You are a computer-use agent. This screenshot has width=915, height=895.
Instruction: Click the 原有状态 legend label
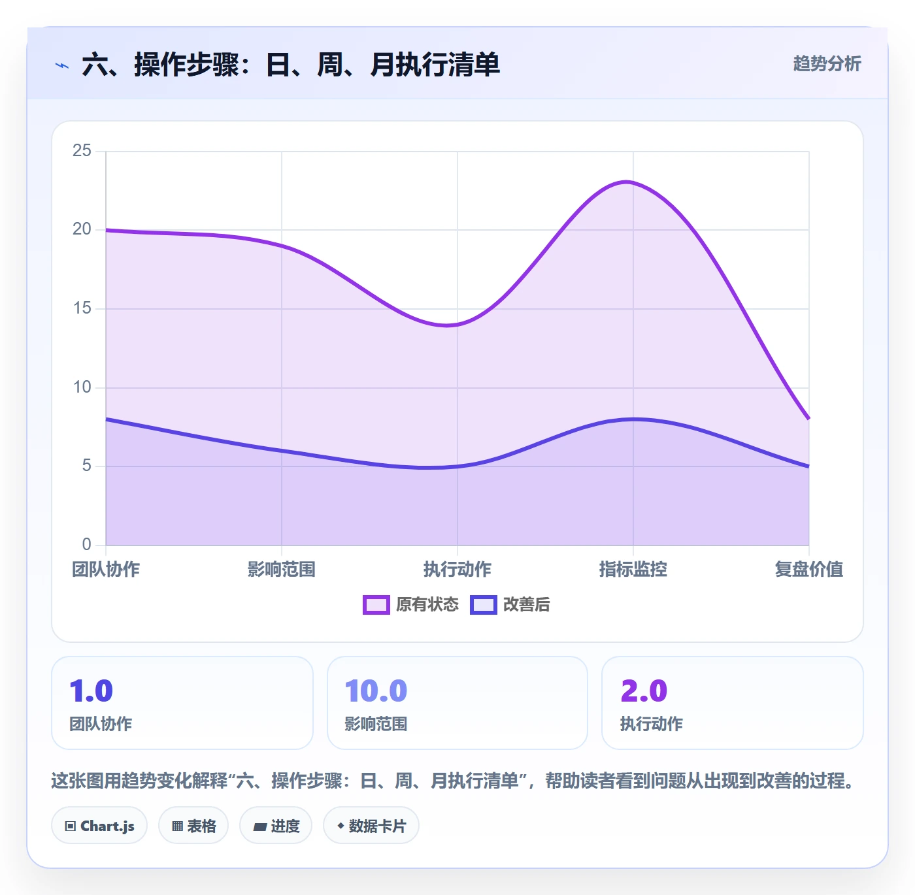427,605
